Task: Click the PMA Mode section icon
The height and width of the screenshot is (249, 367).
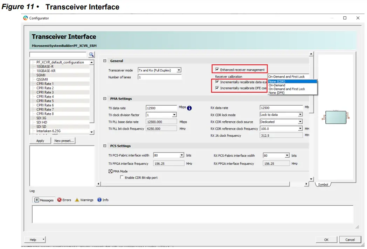Action: click(x=111, y=171)
